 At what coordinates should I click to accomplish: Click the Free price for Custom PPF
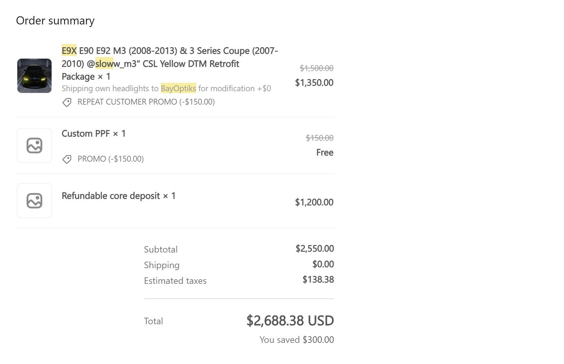point(325,153)
